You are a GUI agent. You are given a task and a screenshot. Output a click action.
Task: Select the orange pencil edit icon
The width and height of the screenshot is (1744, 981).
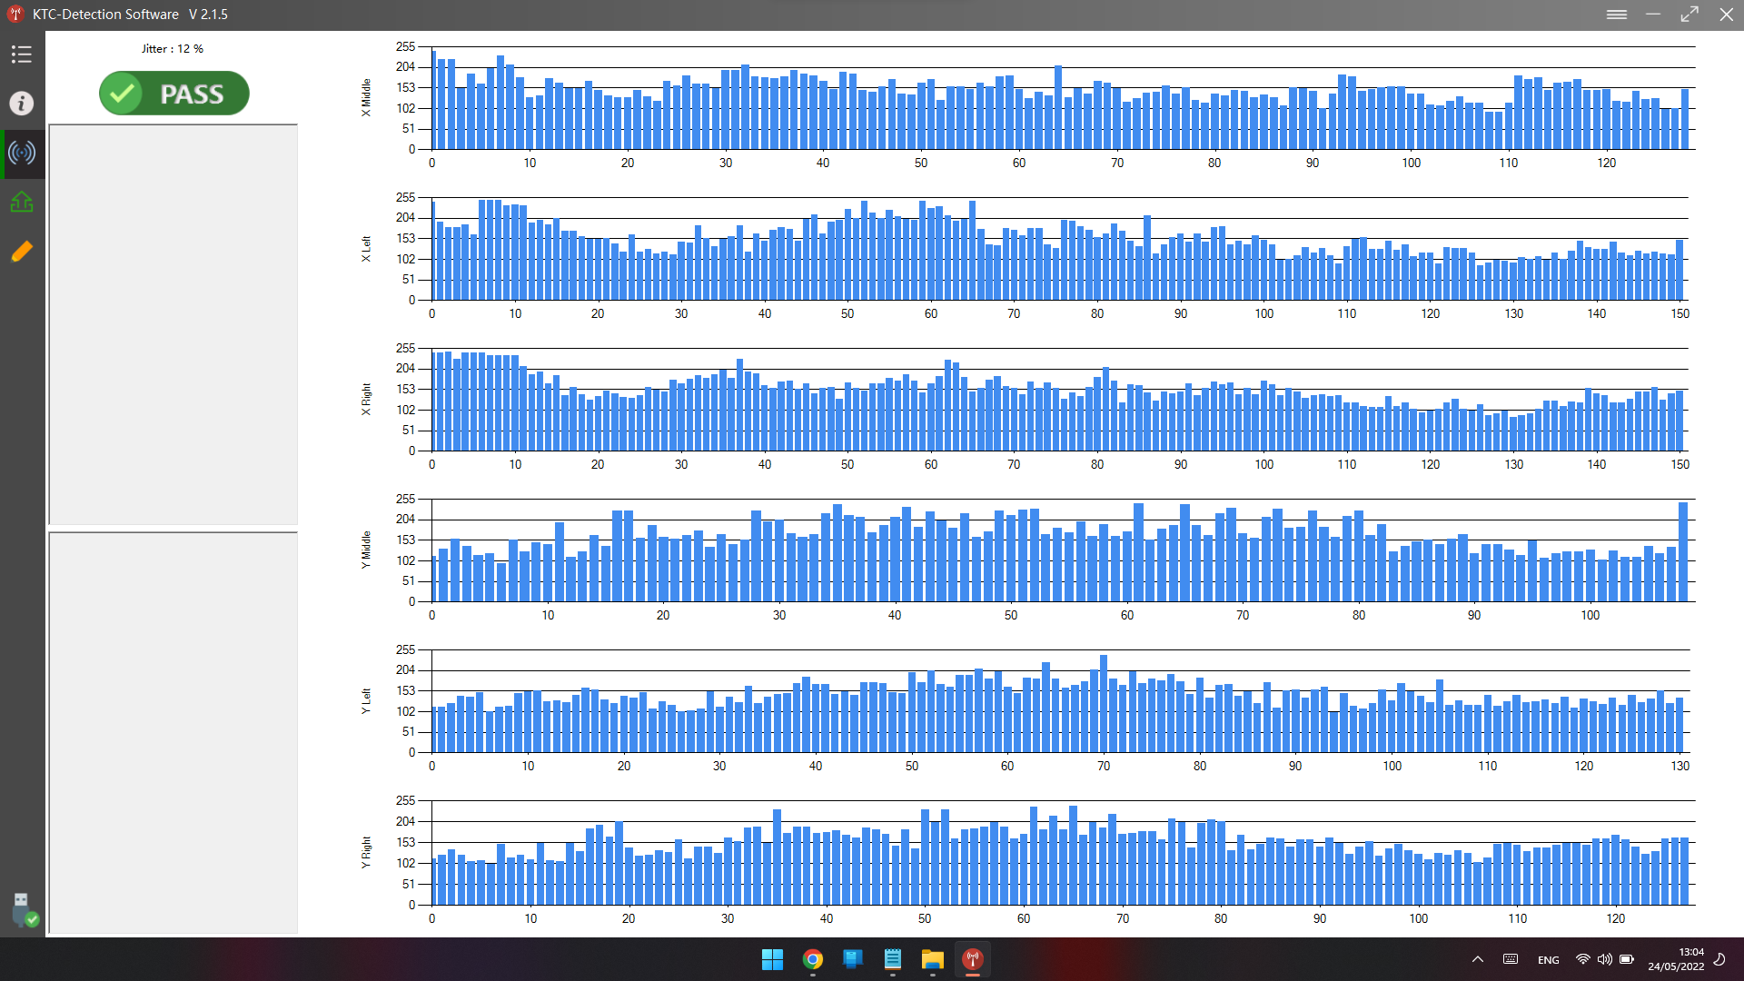click(22, 251)
